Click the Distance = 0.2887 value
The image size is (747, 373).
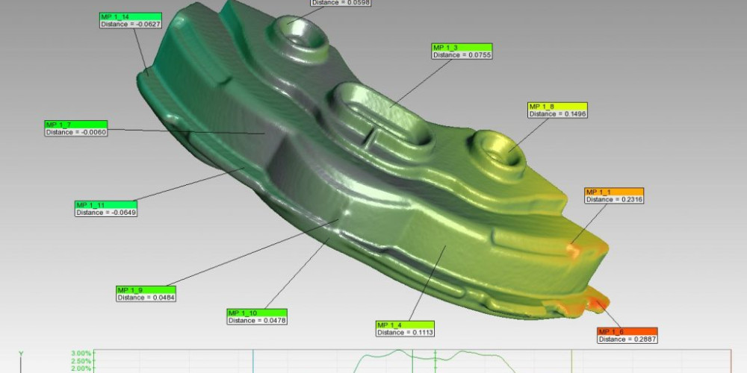627,339
